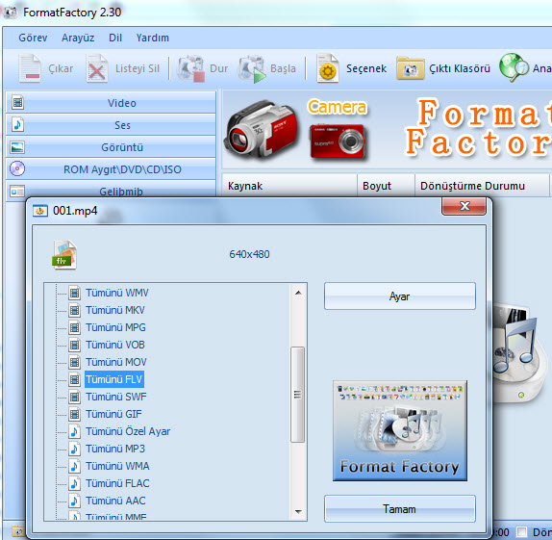Click the Listeyi Sil red X icon
The height and width of the screenshot is (540, 552).
pos(97,68)
